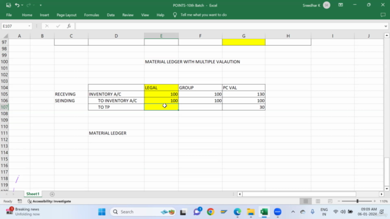Open Google Chrome from taskbar

coord(210,212)
